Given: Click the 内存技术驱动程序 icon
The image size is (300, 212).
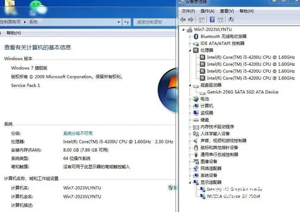Looking at the screenshot, I should pos(196,127).
